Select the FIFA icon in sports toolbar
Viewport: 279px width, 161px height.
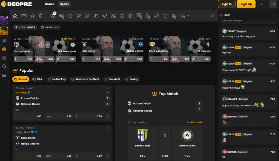(x=61, y=16)
